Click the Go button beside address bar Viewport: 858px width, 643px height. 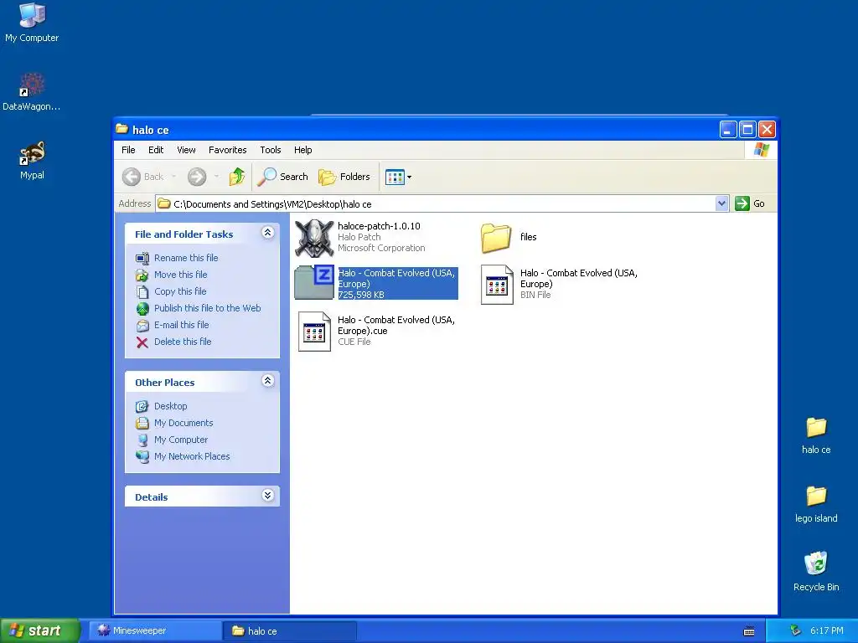(750, 203)
